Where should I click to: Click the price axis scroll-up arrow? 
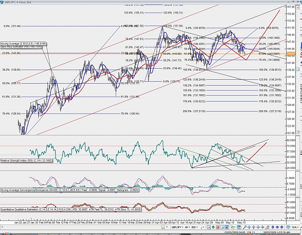(298, 7)
